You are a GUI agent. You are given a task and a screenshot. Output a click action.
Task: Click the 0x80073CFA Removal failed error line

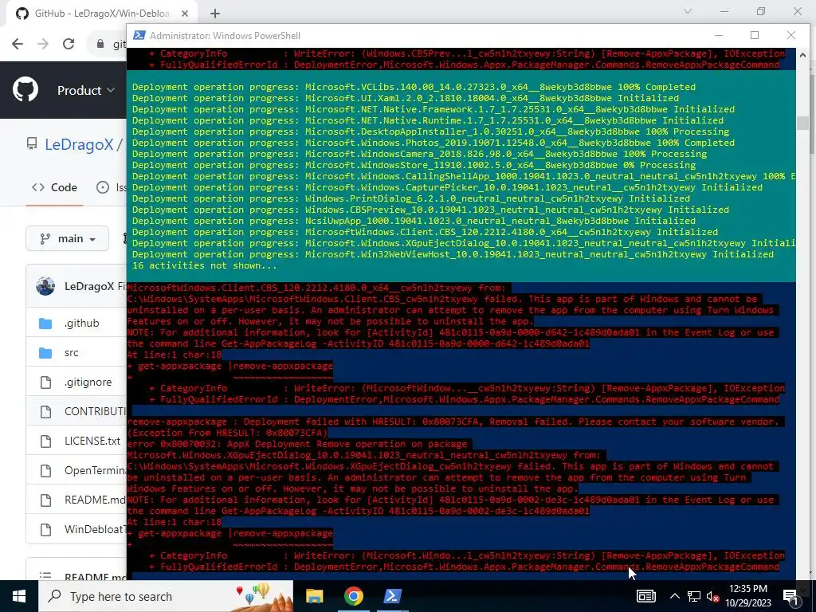[x=453, y=422]
